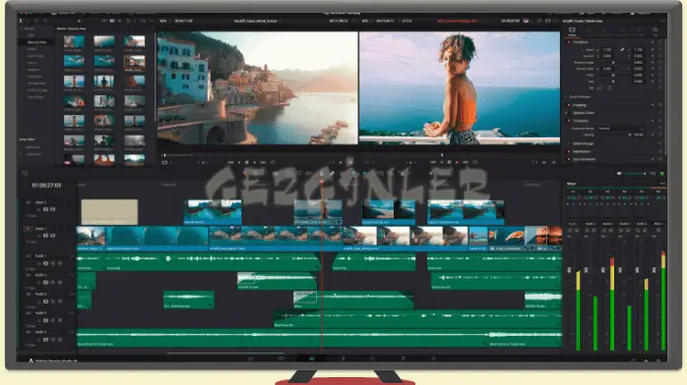Switch to the Fairlight page
Screen dimensions: 687x385
403,358
